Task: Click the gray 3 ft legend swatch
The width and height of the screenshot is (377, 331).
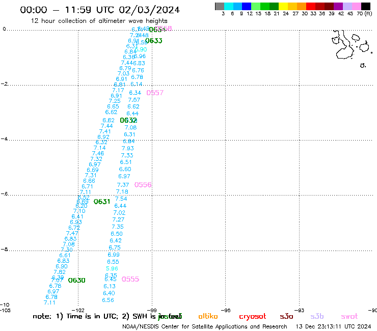Action: pos(220,7)
